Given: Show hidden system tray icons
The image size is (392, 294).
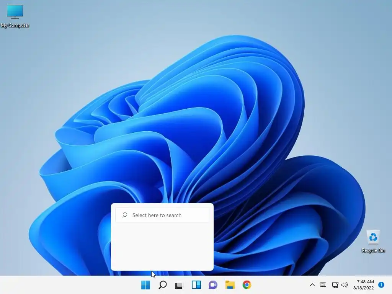Looking at the screenshot, I should (312, 285).
